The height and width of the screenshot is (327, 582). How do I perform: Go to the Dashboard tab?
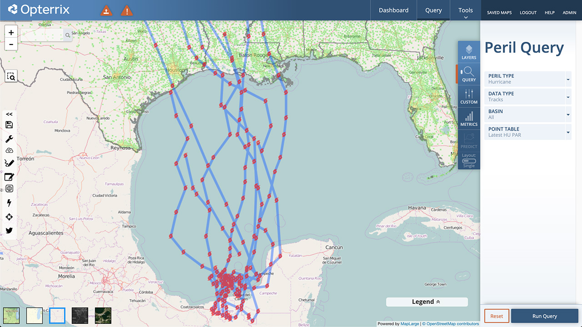click(394, 10)
